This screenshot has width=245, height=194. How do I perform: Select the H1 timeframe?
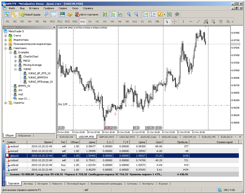click(90, 22)
